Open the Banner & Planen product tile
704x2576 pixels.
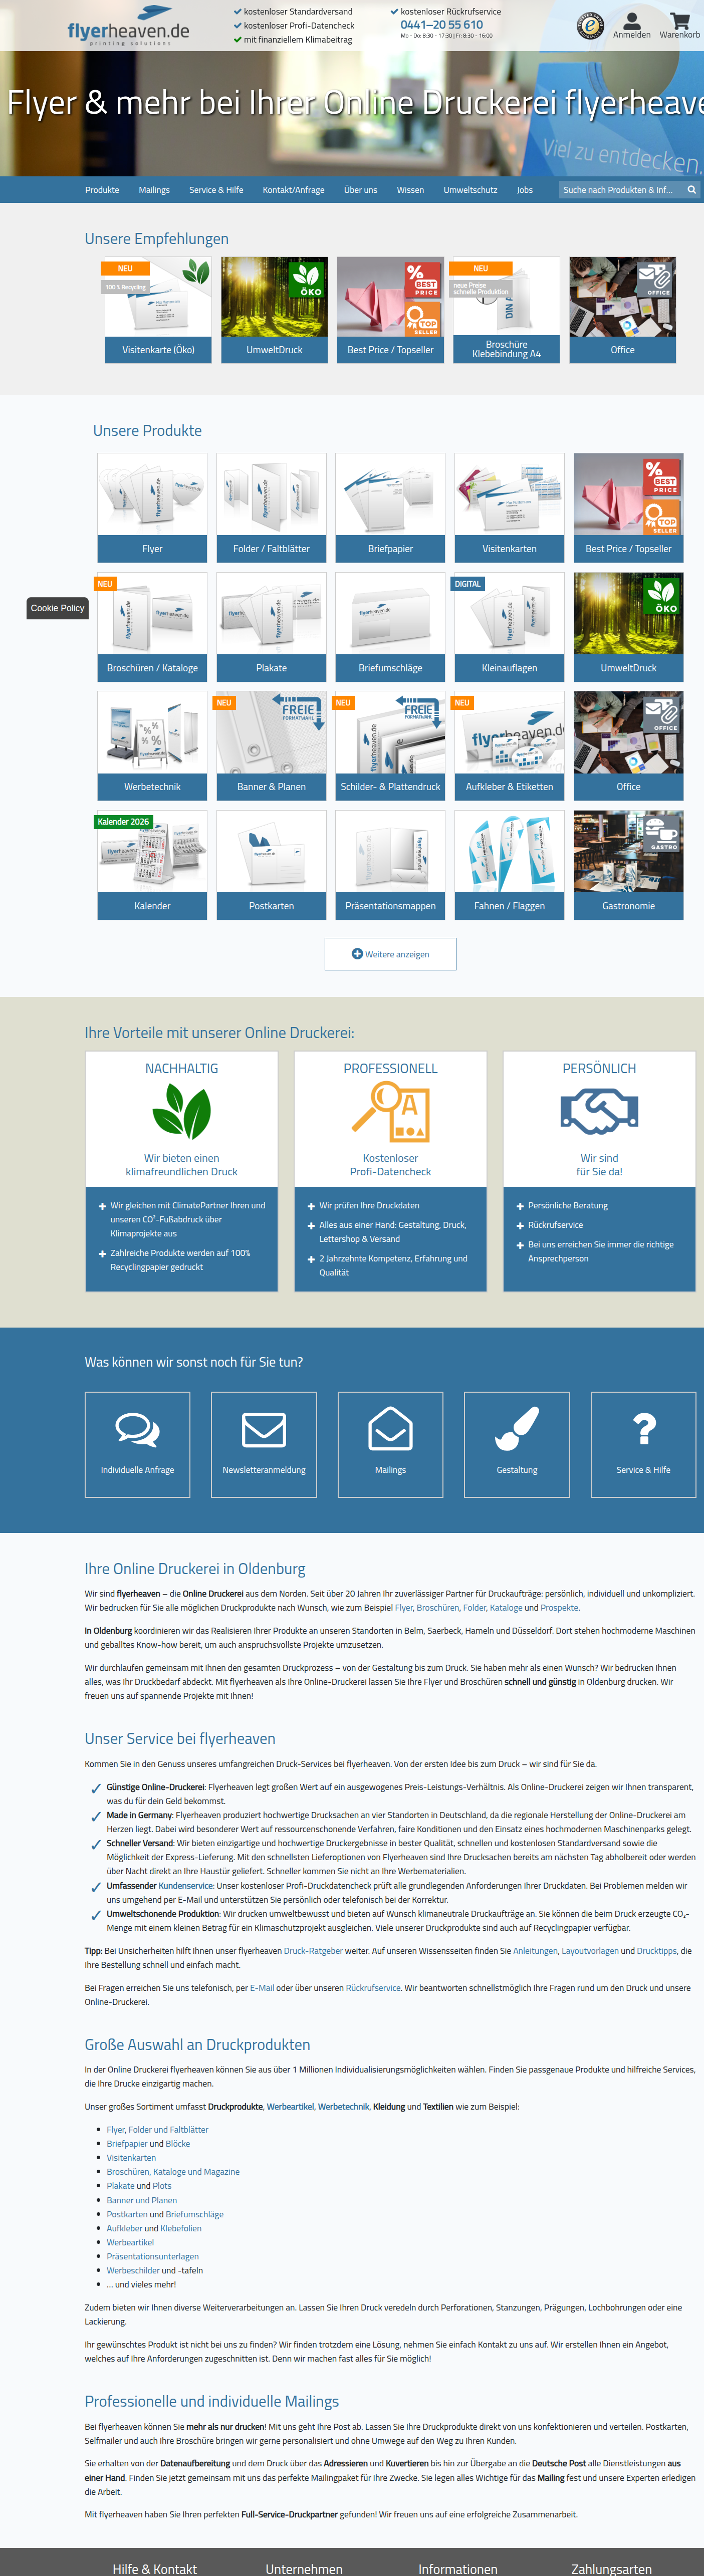[x=271, y=746]
